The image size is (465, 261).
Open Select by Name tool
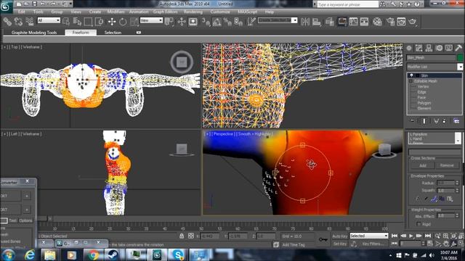click(x=77, y=22)
